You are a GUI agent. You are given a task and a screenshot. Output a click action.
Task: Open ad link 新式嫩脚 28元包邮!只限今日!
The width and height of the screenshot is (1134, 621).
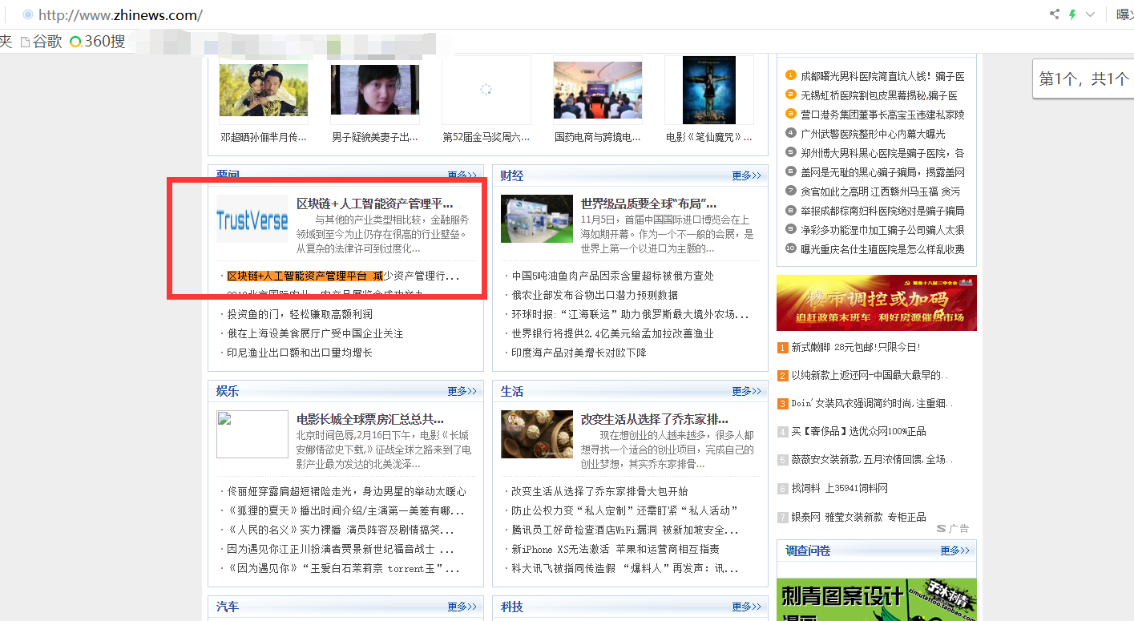point(856,347)
